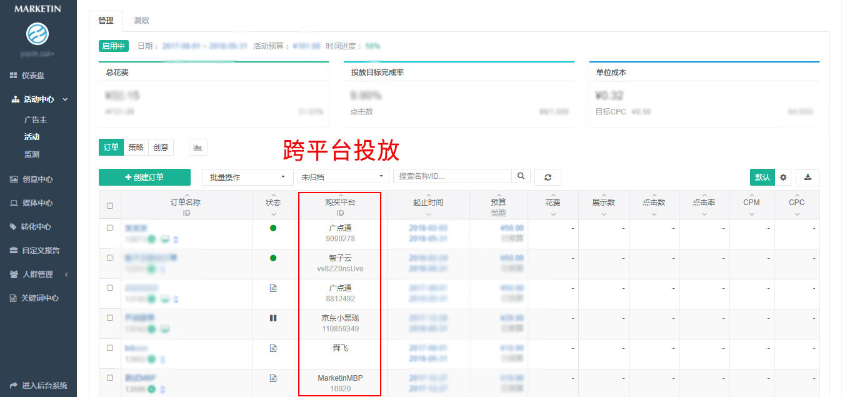Sort ascending using arrow above 展示数
The height and width of the screenshot is (397, 842).
pos(603,194)
